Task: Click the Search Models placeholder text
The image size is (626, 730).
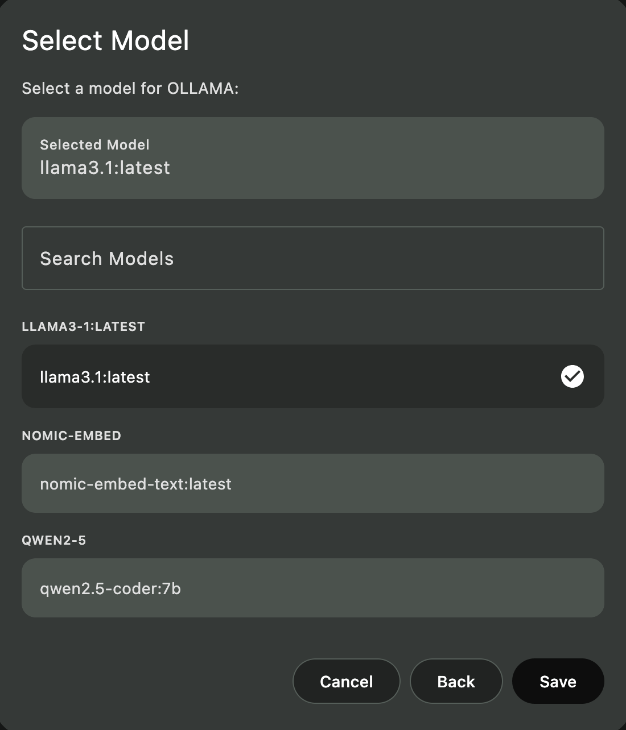Action: [107, 259]
